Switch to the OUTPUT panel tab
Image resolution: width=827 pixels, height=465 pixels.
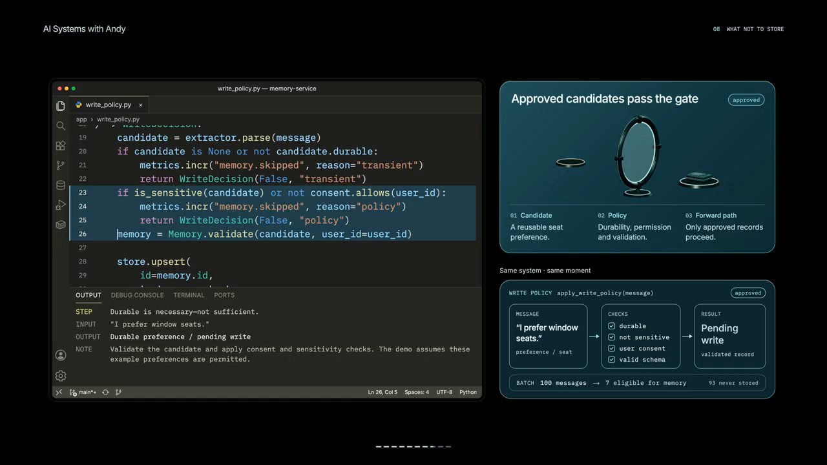[89, 295]
